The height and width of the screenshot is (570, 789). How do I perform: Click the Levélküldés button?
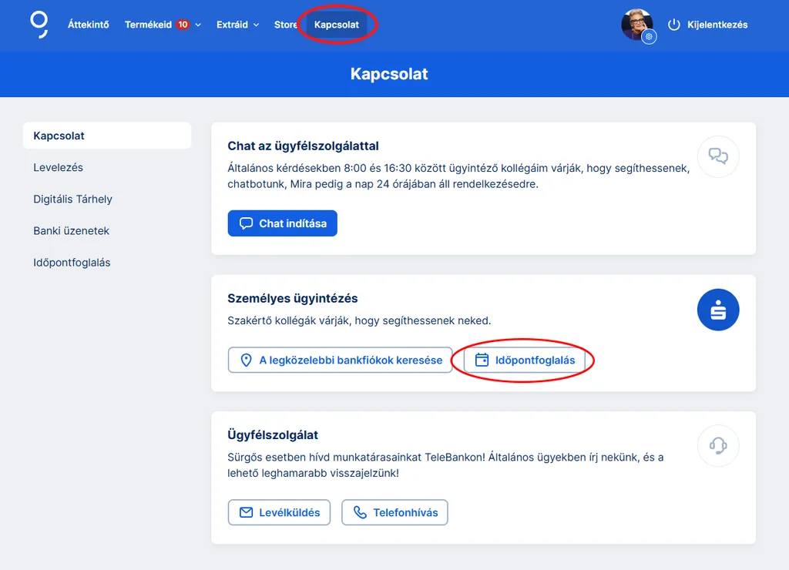click(279, 512)
